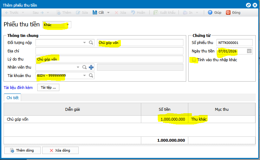Click the circular restore icon in the title bar

[248, 5]
